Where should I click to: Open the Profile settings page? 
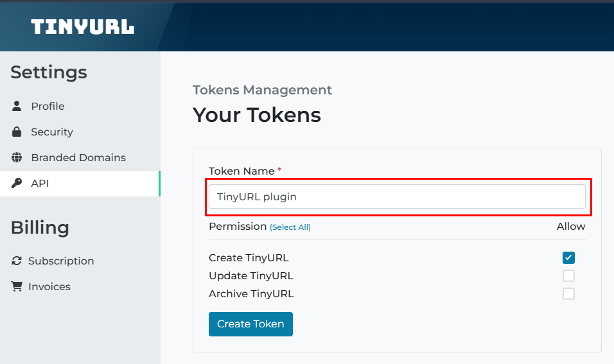pyautogui.click(x=48, y=106)
